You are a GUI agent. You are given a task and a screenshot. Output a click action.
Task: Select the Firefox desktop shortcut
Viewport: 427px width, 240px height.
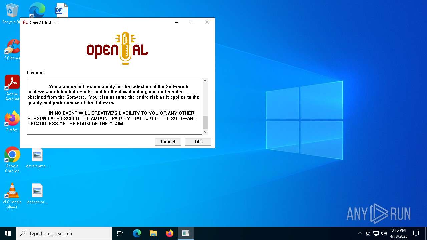[12, 121]
